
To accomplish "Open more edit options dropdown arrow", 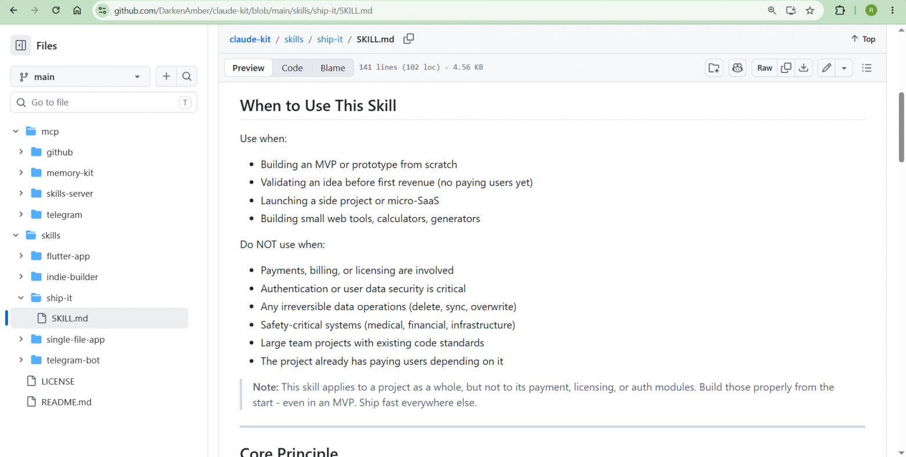I will 844,68.
